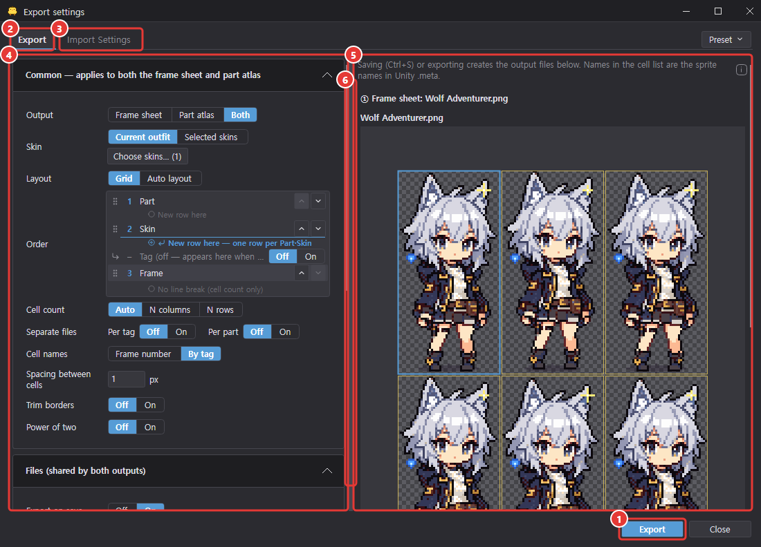761x547 pixels.
Task: Click the 'Wolf Adventurer.png' file name label
Action: tap(402, 117)
